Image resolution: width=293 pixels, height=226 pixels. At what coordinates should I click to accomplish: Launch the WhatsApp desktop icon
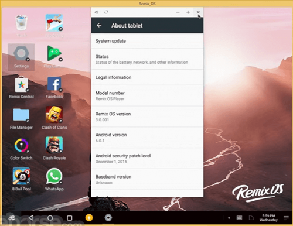[54, 176]
